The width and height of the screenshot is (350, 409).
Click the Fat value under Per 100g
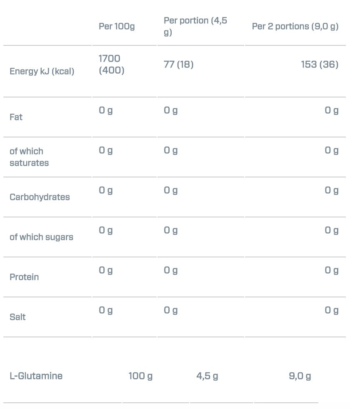[x=106, y=110]
